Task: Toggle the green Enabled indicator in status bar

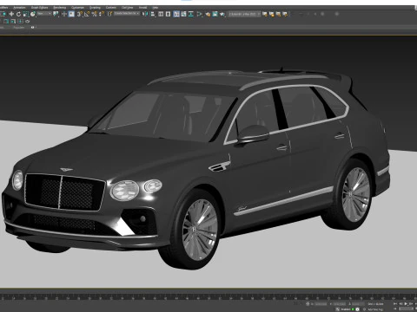Action: coord(353,309)
